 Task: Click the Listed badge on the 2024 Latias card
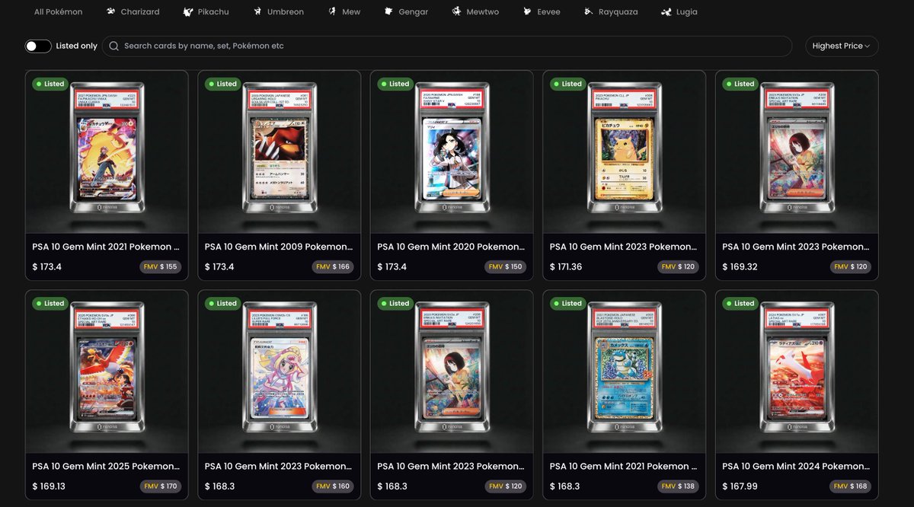740,303
